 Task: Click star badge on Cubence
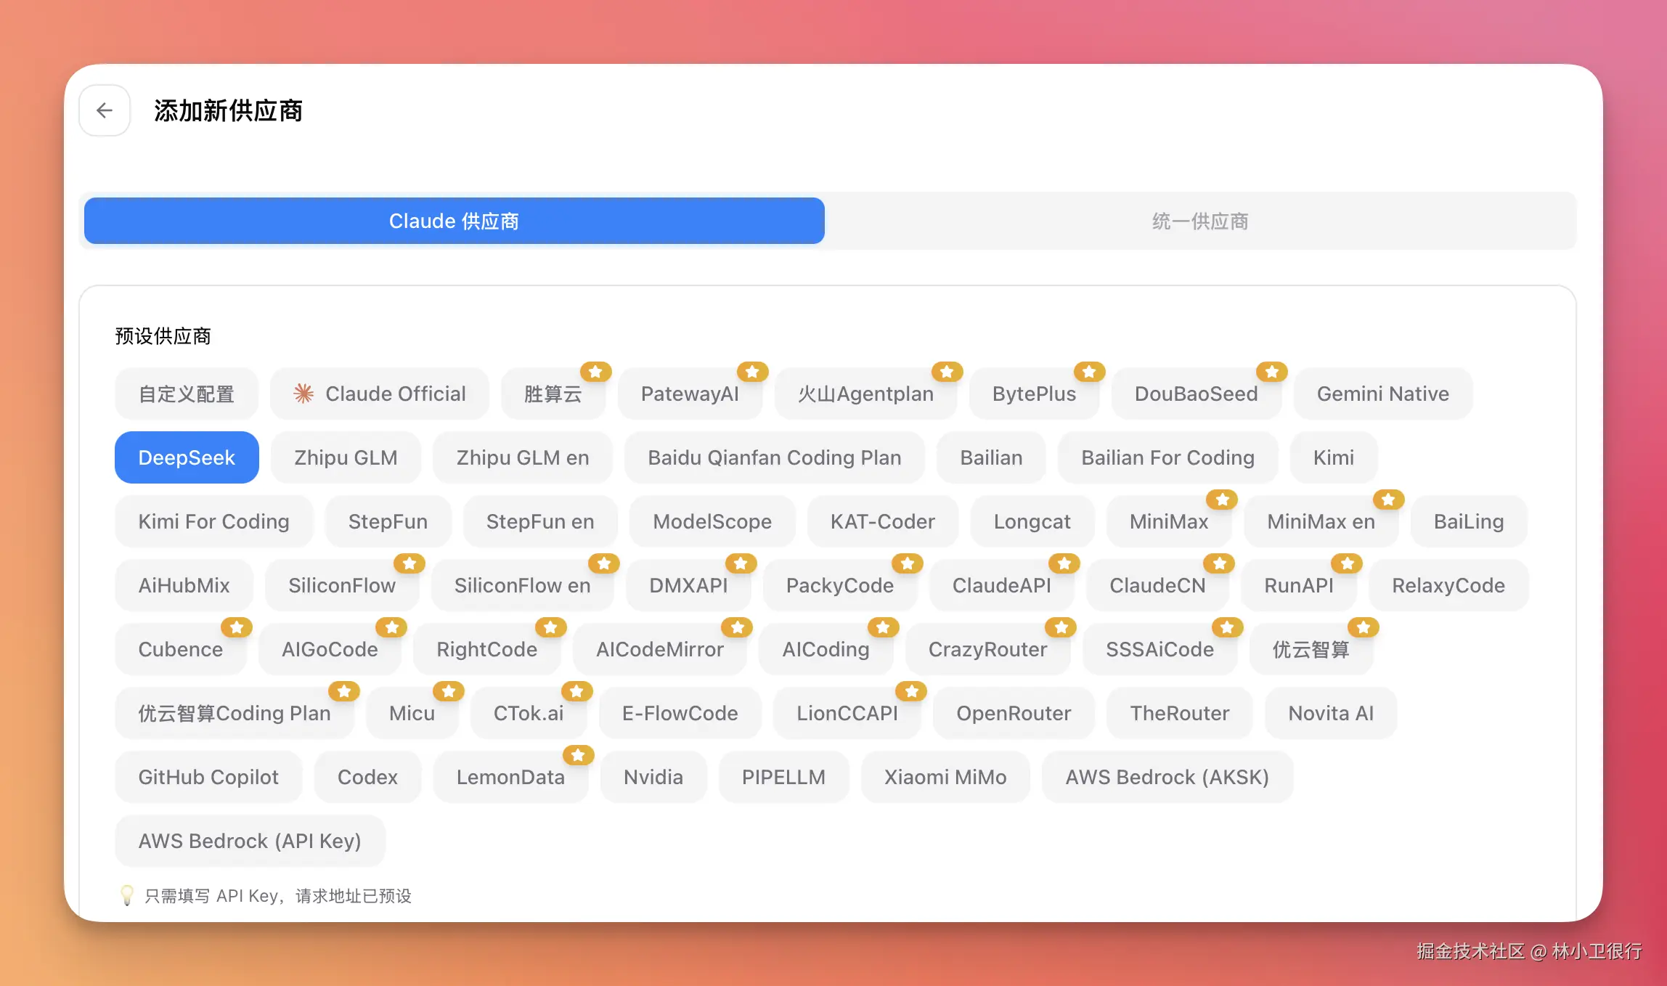[x=237, y=627]
